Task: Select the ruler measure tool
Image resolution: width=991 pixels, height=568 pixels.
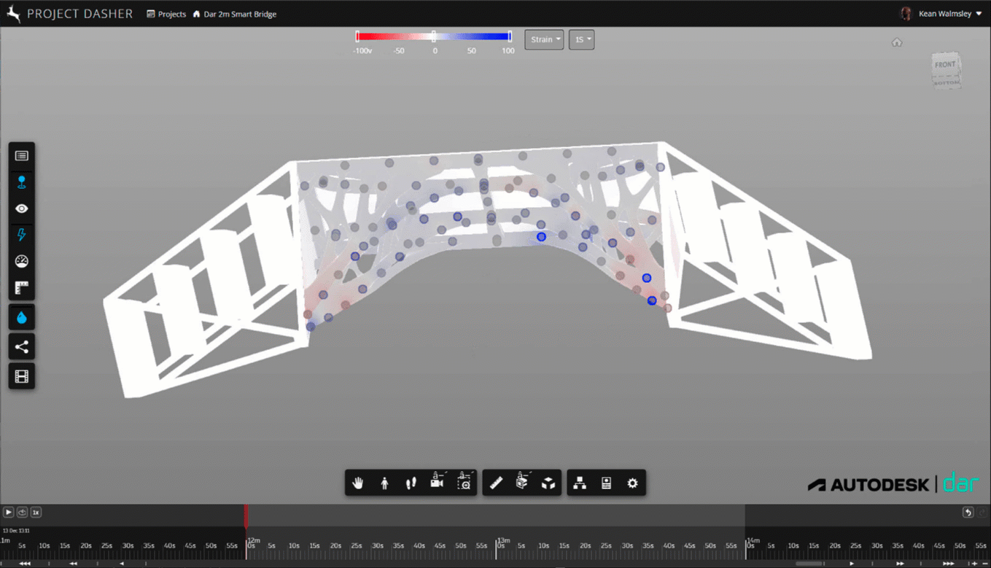Action: pyautogui.click(x=496, y=483)
